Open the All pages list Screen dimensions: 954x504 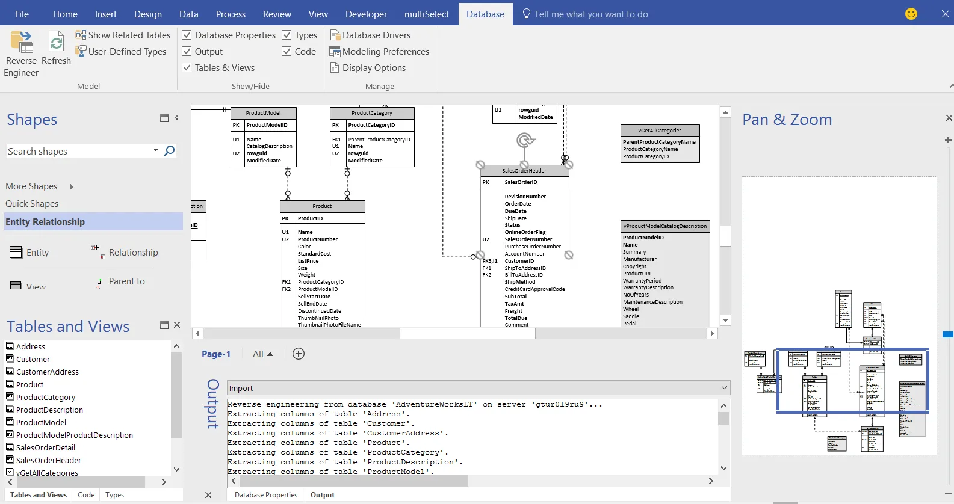tap(263, 354)
